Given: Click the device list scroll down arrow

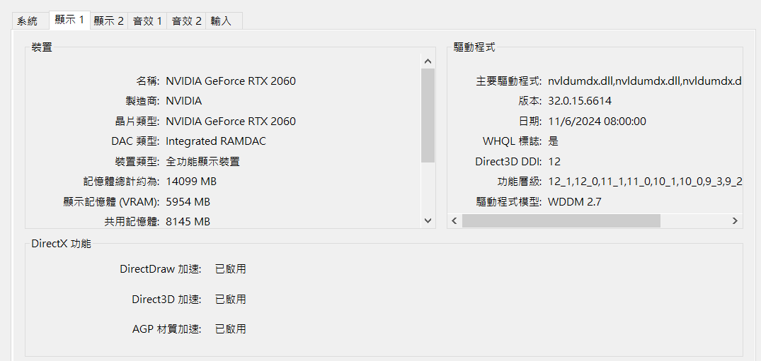Looking at the screenshot, I should coord(428,220).
